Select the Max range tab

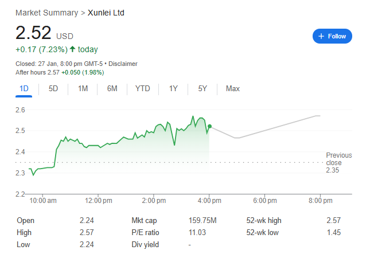pos(232,88)
